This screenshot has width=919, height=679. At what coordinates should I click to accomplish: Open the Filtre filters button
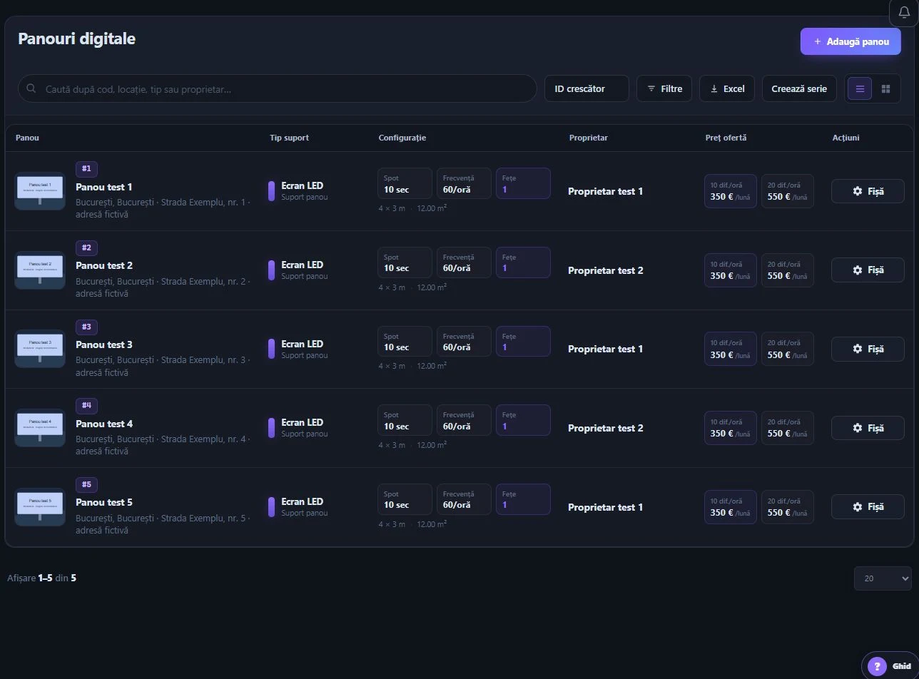click(664, 89)
